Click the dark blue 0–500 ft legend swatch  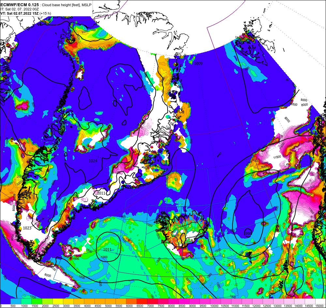[x=5, y=301]
